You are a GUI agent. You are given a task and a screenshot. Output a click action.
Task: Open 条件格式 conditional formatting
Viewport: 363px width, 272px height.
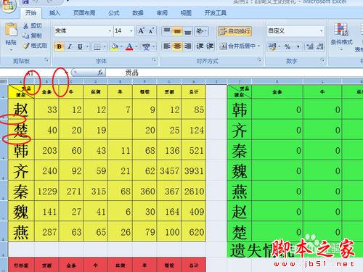click(341, 36)
